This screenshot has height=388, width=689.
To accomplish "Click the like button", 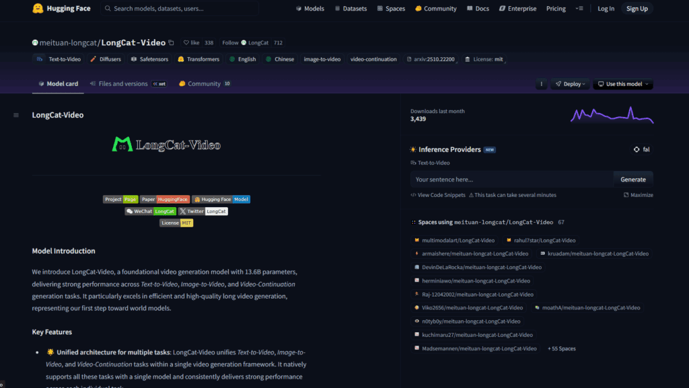I will pyautogui.click(x=192, y=42).
